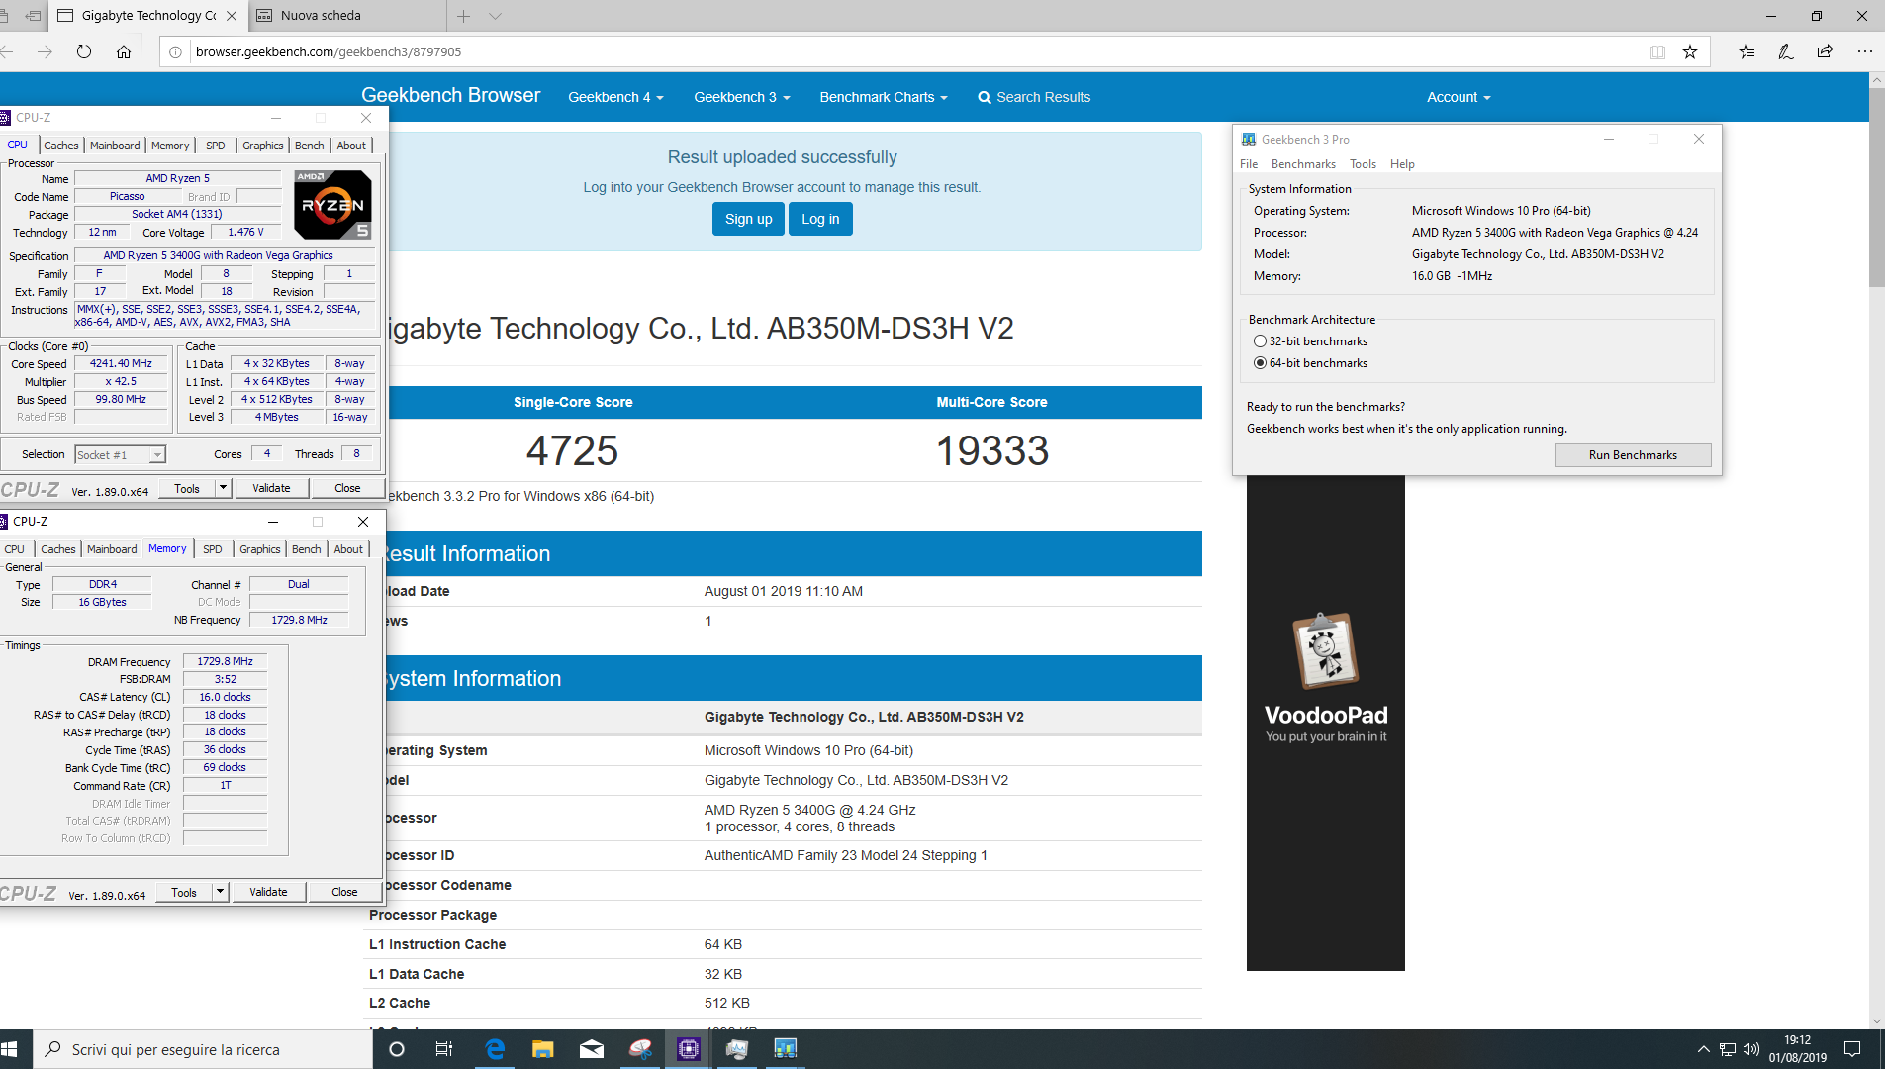Switch to Graphics tab in lower CPU-Z window
1885x1069 pixels.
259,549
